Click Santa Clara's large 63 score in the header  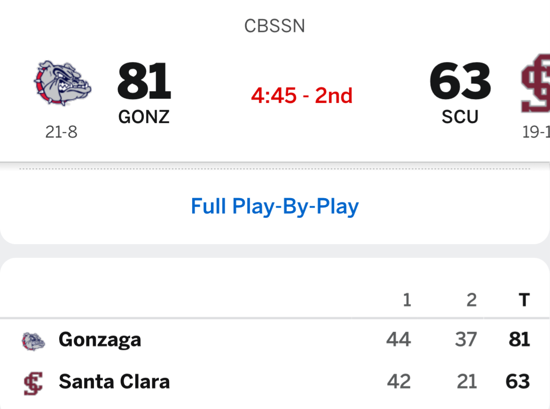[x=460, y=82]
